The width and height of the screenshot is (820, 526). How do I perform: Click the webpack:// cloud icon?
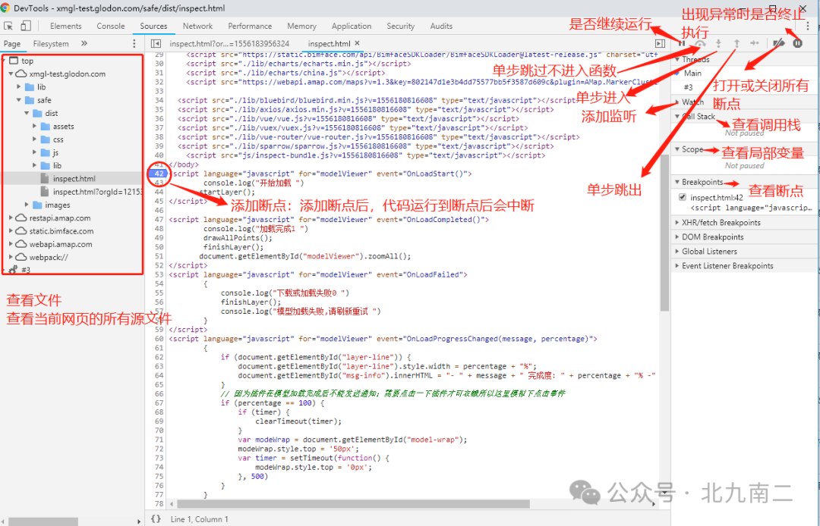click(21, 257)
